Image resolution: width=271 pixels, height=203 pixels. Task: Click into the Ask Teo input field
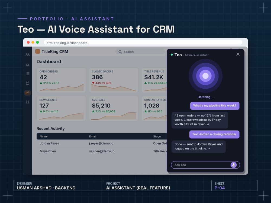point(205,165)
